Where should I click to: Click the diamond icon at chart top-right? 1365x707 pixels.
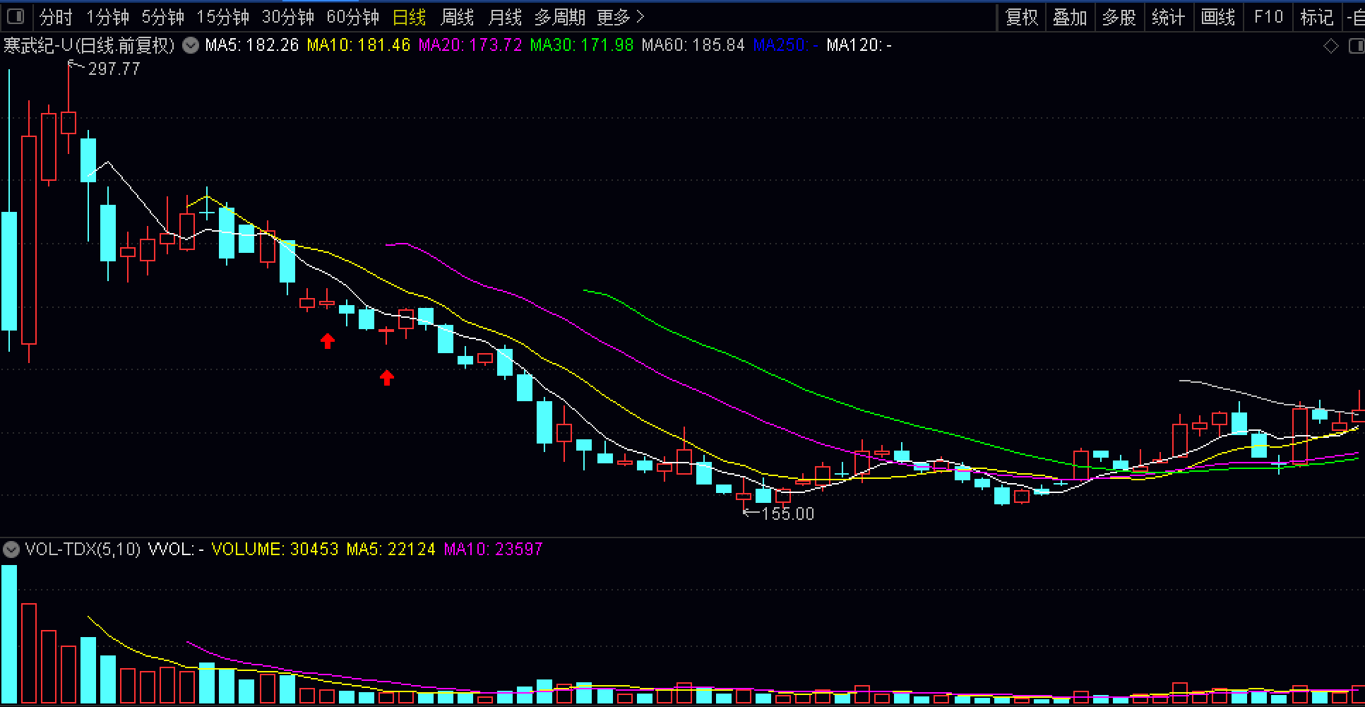[x=1330, y=47]
